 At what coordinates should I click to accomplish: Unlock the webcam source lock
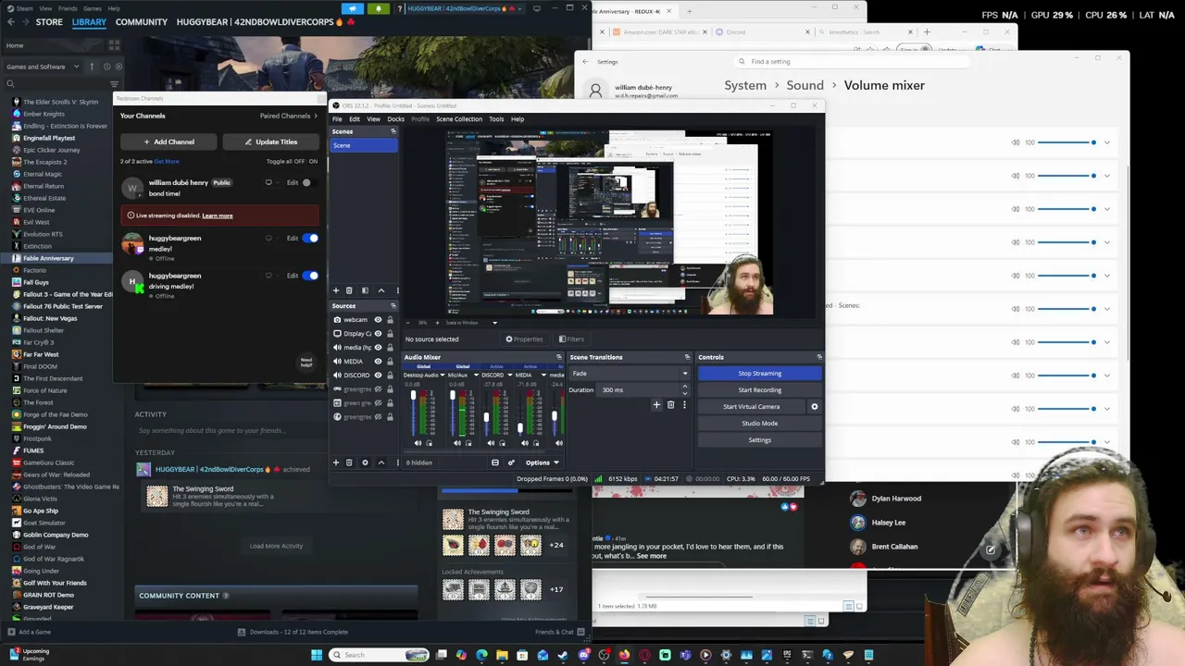(x=390, y=320)
